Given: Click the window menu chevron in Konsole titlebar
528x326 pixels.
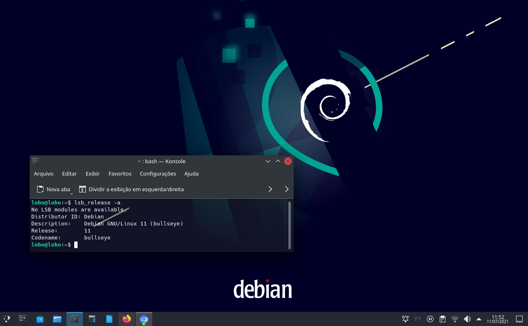Looking at the screenshot, I should 268,161.
